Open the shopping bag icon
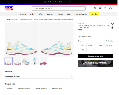 point(110,8)
